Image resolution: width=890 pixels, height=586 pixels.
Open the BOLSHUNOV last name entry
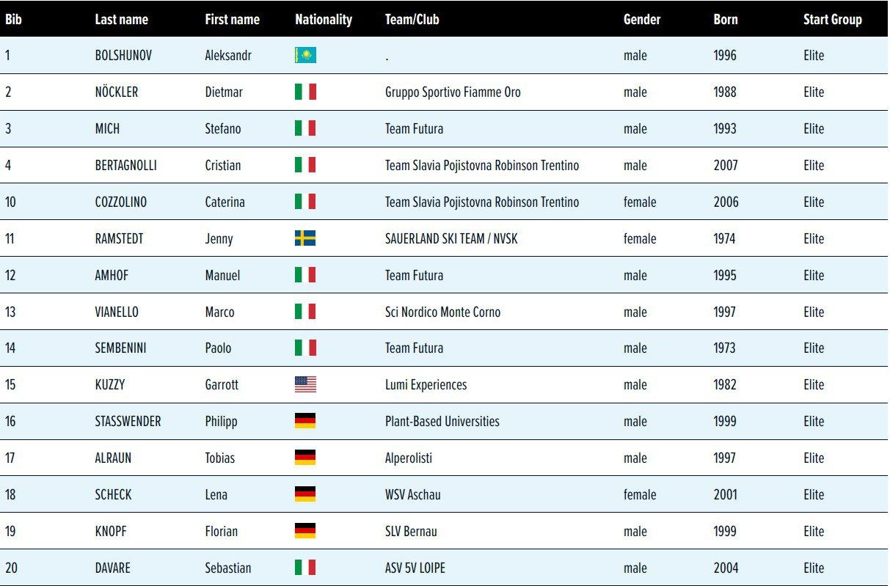coord(123,56)
